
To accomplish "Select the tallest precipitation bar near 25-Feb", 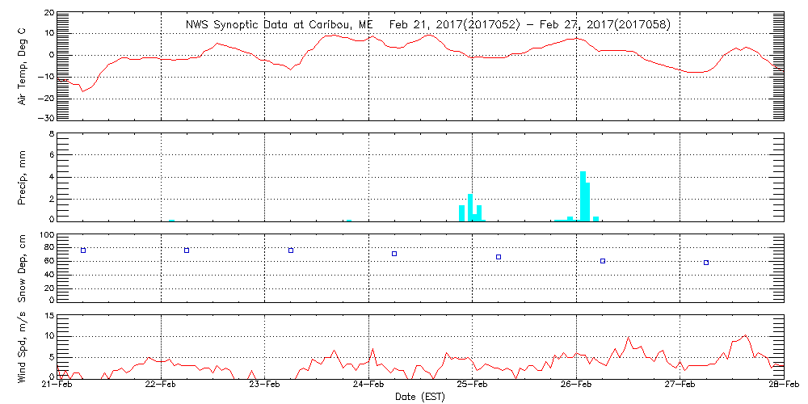I will (x=470, y=207).
